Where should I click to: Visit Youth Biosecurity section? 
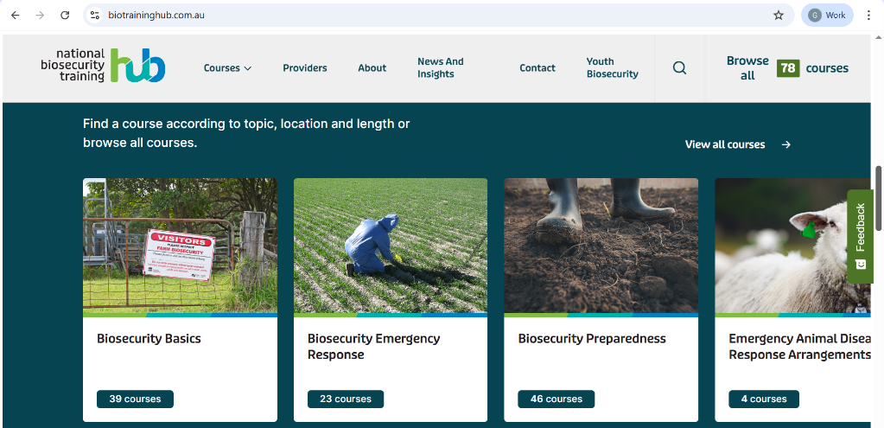[613, 67]
